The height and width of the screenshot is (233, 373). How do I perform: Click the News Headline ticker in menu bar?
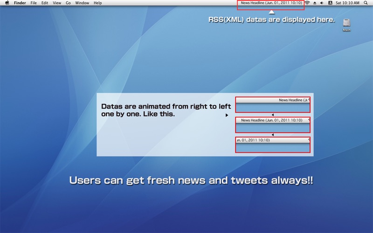pyautogui.click(x=271, y=3)
